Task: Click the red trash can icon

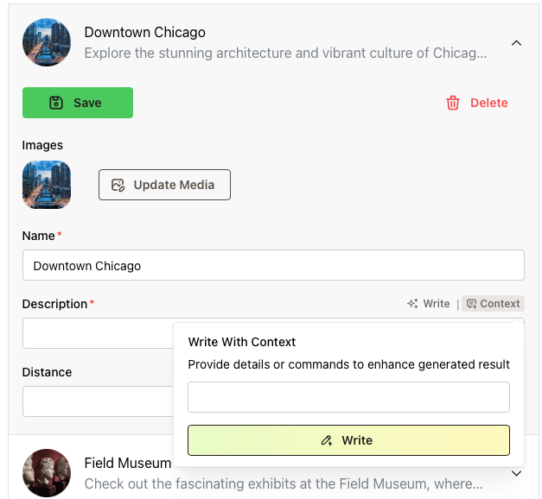Action: (453, 103)
